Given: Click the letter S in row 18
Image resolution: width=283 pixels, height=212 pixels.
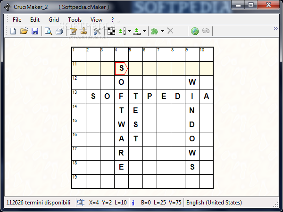Looking at the screenshot, I should click(x=192, y=167).
